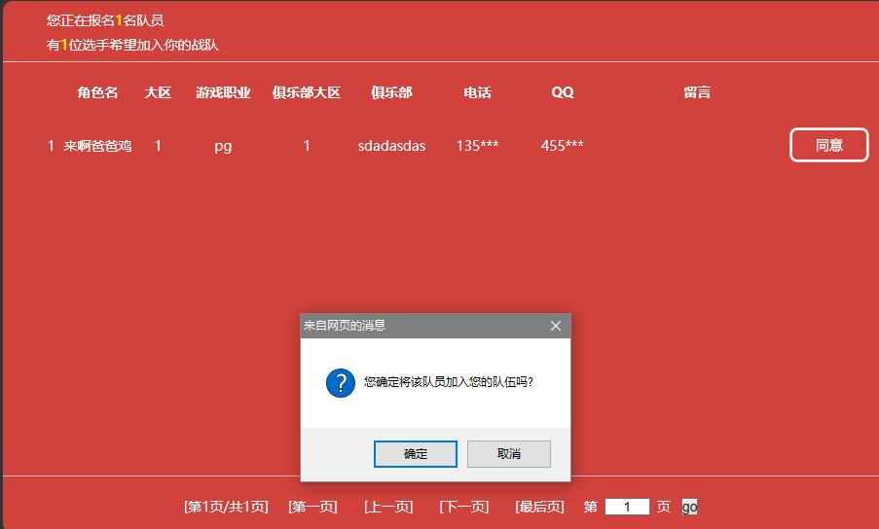Click the QQ column header
This screenshot has width=879, height=529.
coord(563,92)
